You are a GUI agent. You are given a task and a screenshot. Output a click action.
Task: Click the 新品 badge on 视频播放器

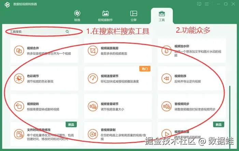point(219,124)
